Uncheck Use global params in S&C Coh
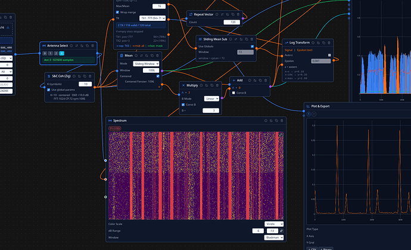 (x=49, y=89)
